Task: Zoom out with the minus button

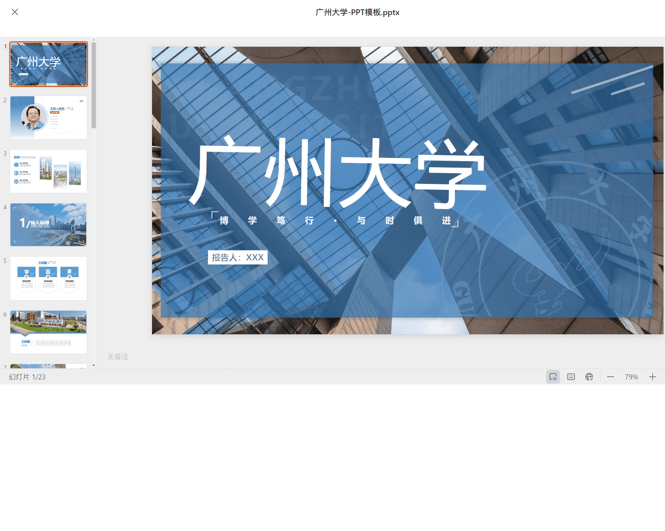Action: (x=611, y=377)
